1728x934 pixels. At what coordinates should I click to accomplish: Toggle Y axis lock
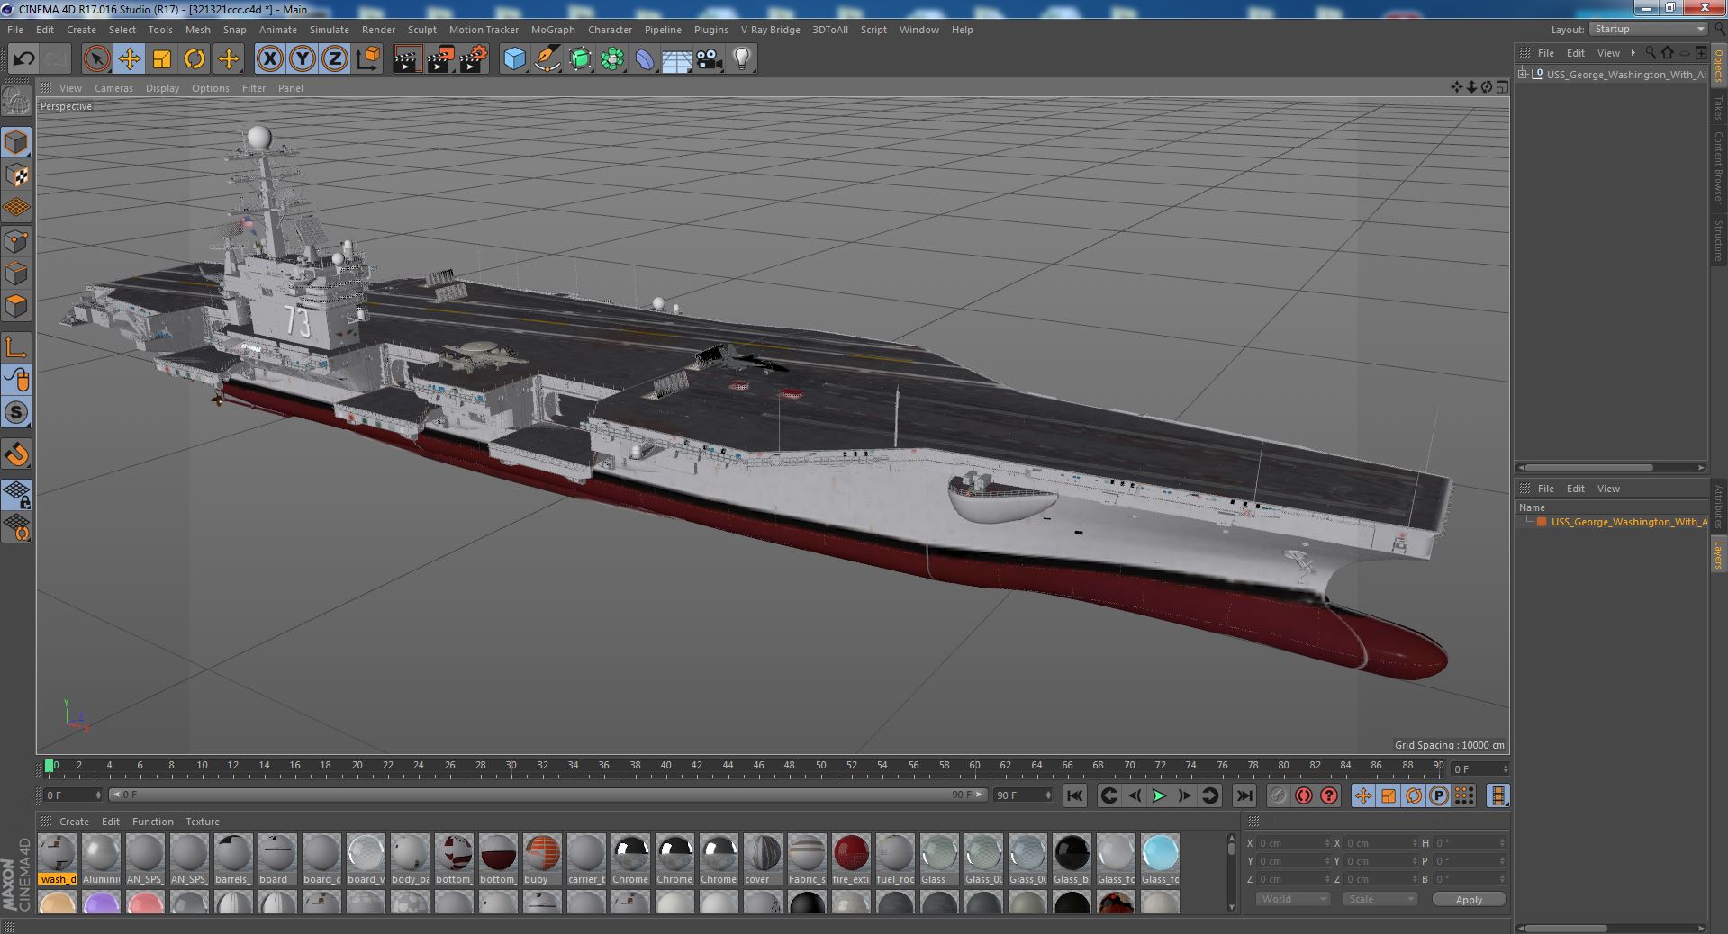[x=303, y=59]
